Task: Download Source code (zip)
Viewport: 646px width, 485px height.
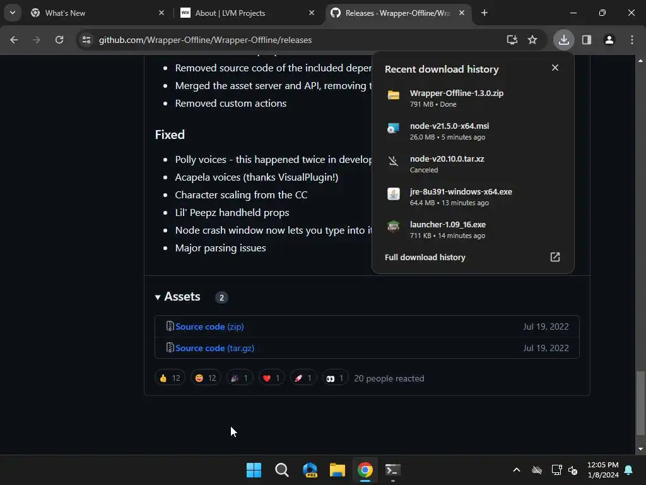Action: tap(209, 326)
